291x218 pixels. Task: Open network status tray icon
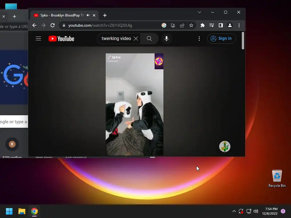pos(249,211)
